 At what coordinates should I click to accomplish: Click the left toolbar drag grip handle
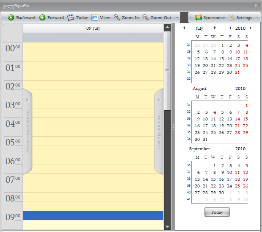[x=3, y=17]
